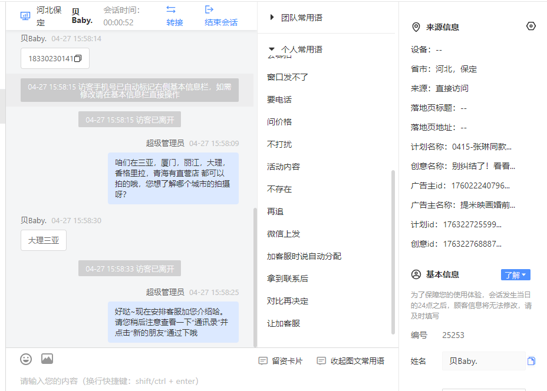Expand the 团队常用语 section
The height and width of the screenshot is (391, 547).
click(x=272, y=18)
